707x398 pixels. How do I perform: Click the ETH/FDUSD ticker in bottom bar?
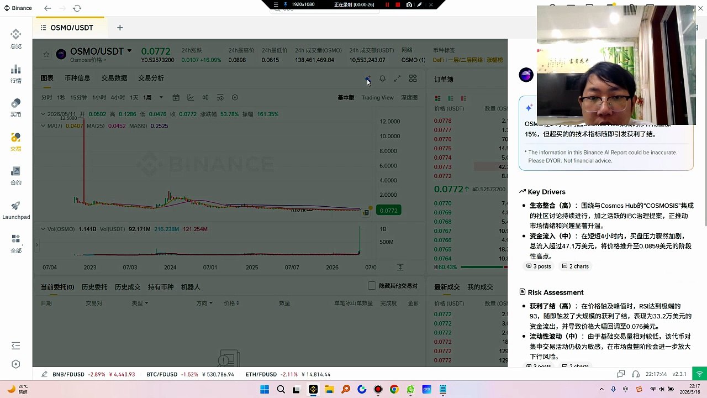pos(288,374)
